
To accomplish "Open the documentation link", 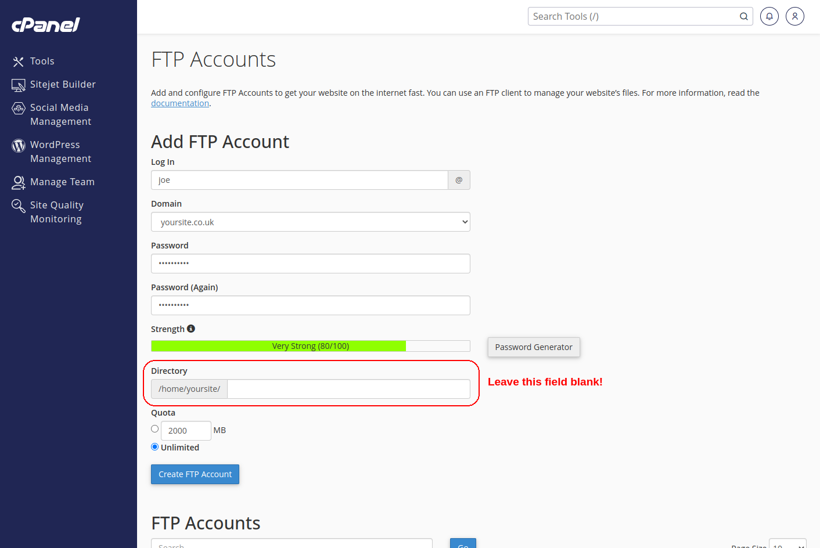I will click(x=180, y=103).
